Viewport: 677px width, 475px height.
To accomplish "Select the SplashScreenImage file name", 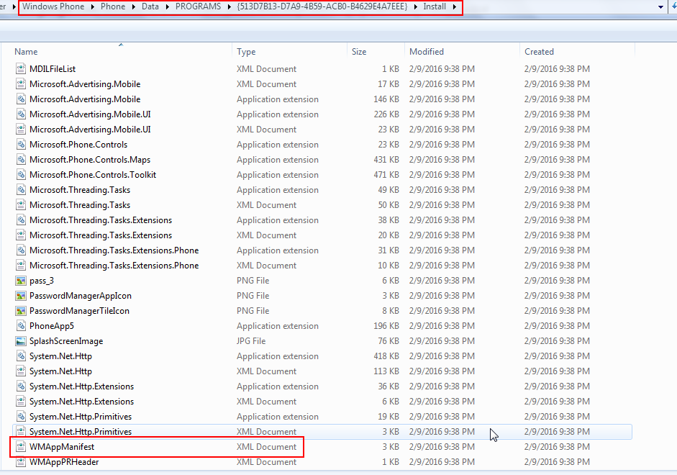I will pyautogui.click(x=66, y=341).
